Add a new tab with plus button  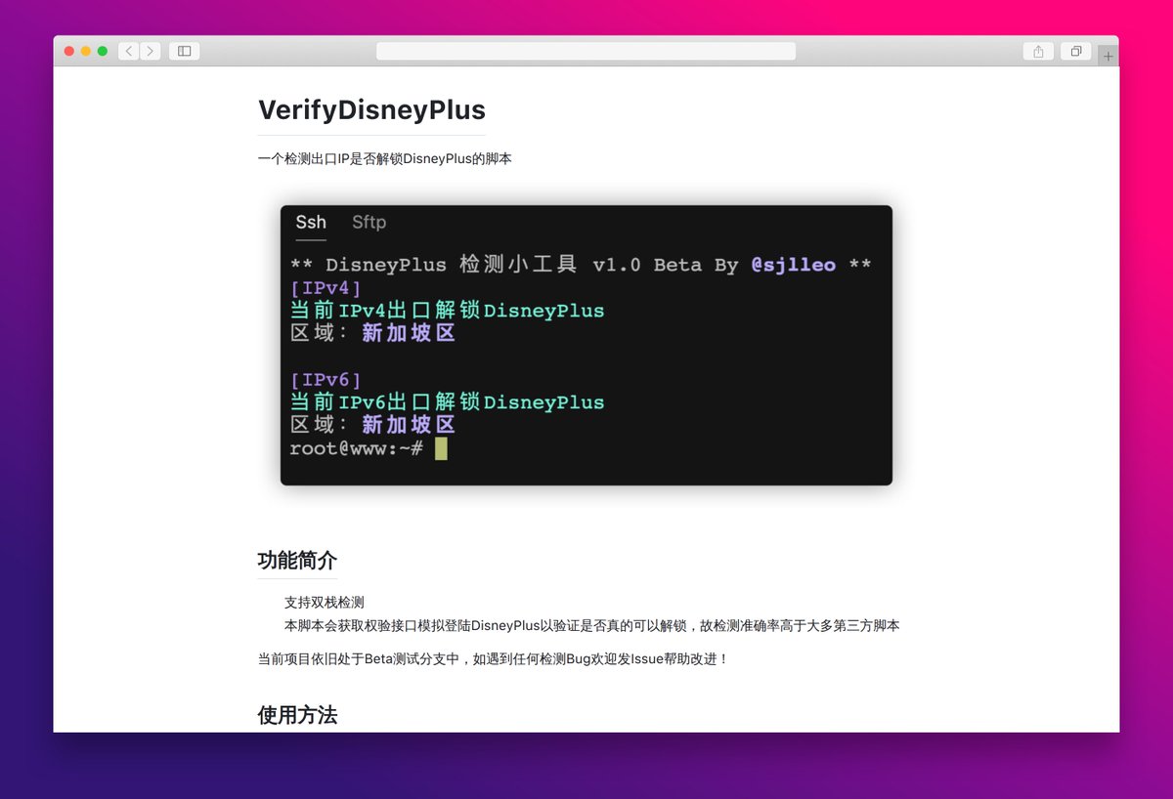pyautogui.click(x=1108, y=56)
